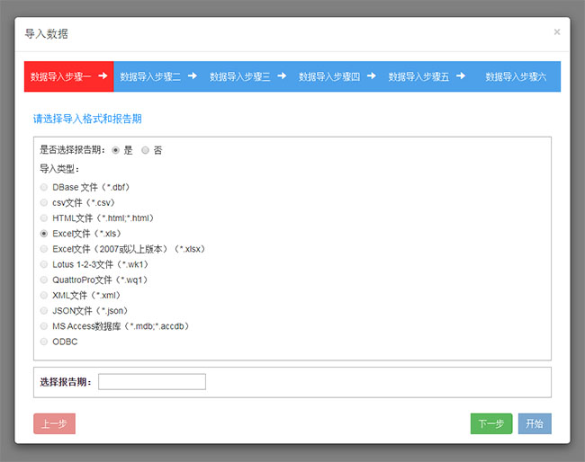Close the 导入数据 dialog with X
The width and height of the screenshot is (585, 462).
556,32
